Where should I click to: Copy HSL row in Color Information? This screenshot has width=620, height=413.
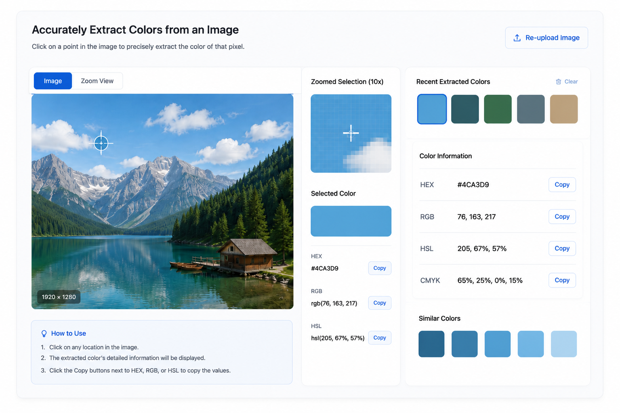pos(562,248)
